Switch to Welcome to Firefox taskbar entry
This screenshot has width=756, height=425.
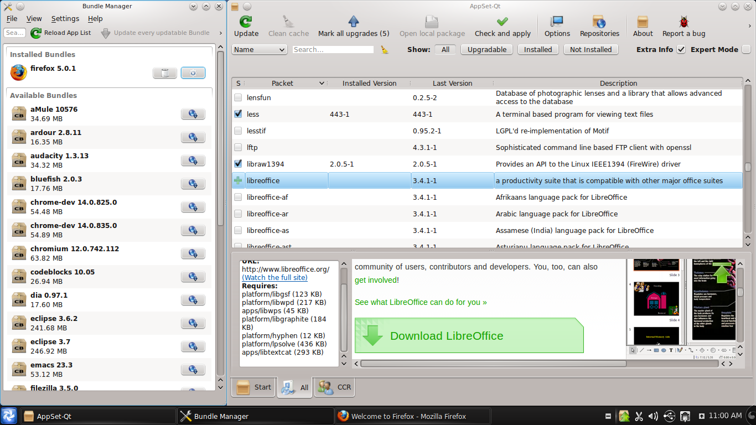click(413, 416)
